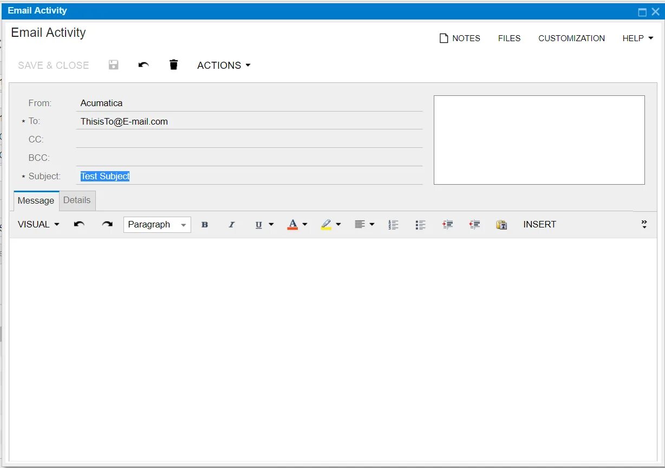This screenshot has width=665, height=469.
Task: Insert a bulleted list
Action: 420,225
